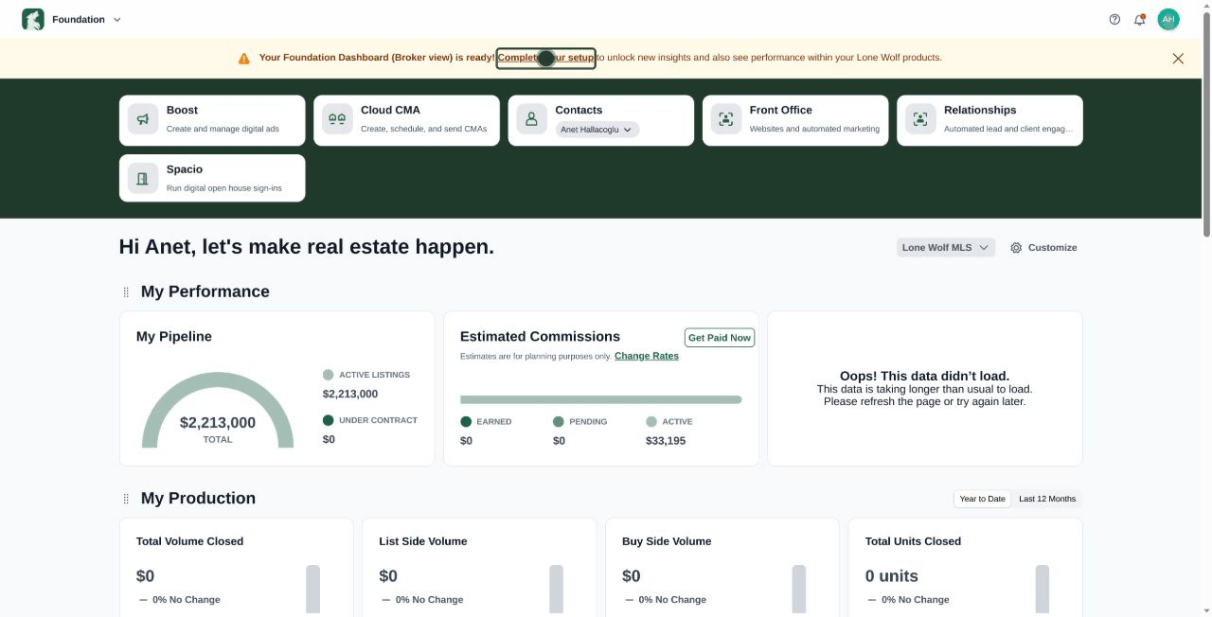Click the Spacio door icon
The height and width of the screenshot is (617, 1212).
click(143, 178)
